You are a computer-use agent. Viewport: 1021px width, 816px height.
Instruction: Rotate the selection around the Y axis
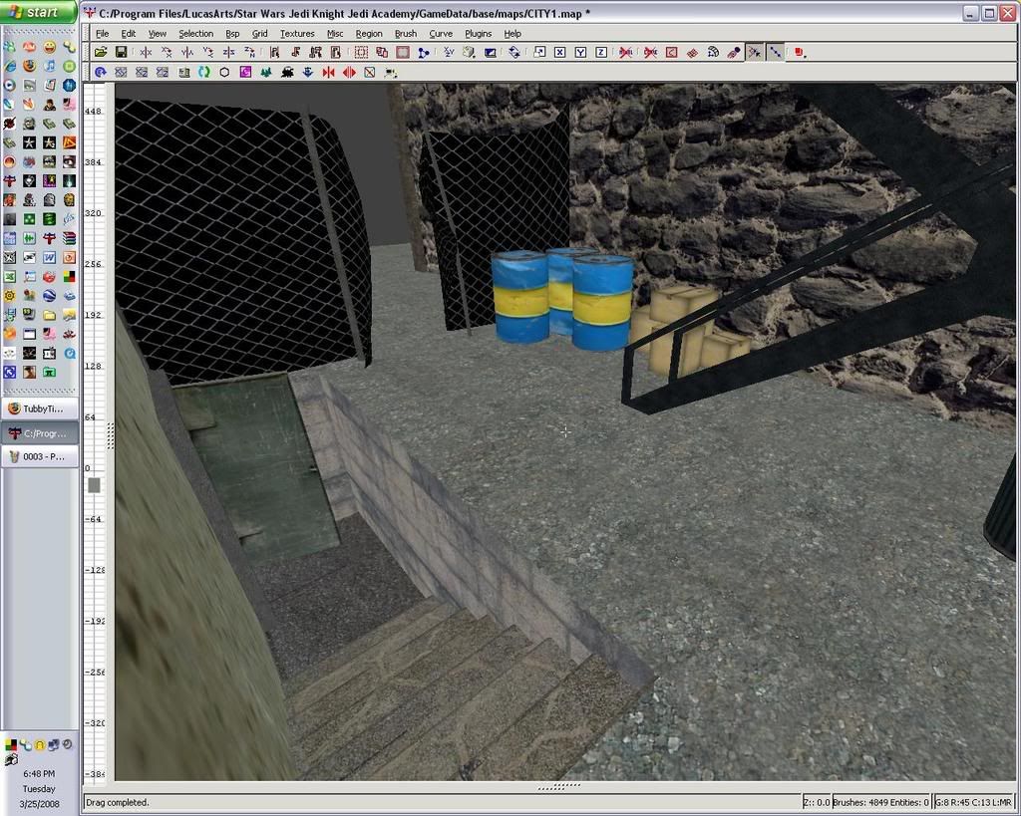point(208,52)
